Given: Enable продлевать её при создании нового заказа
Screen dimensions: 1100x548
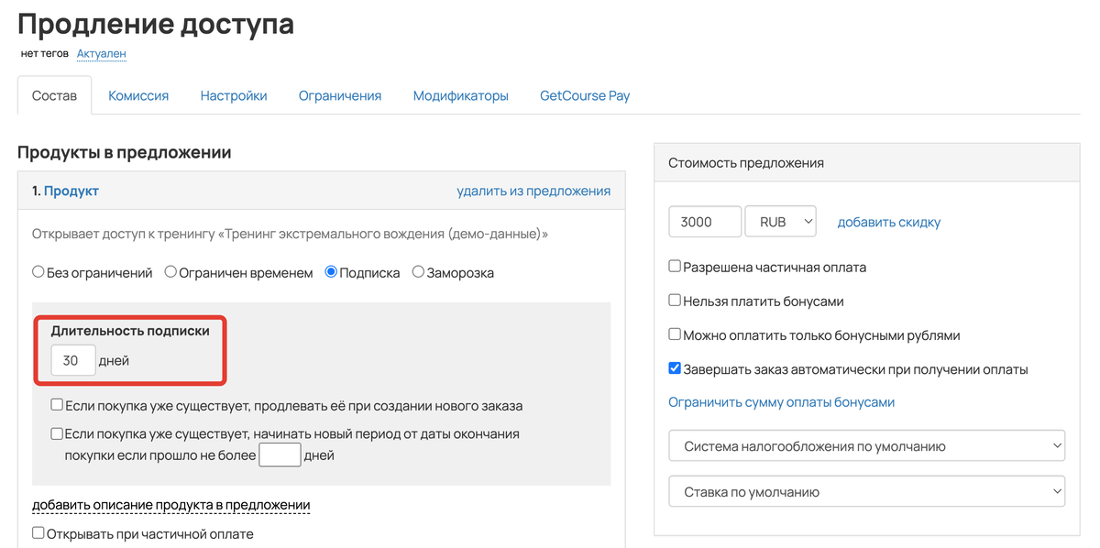Looking at the screenshot, I should (x=57, y=405).
